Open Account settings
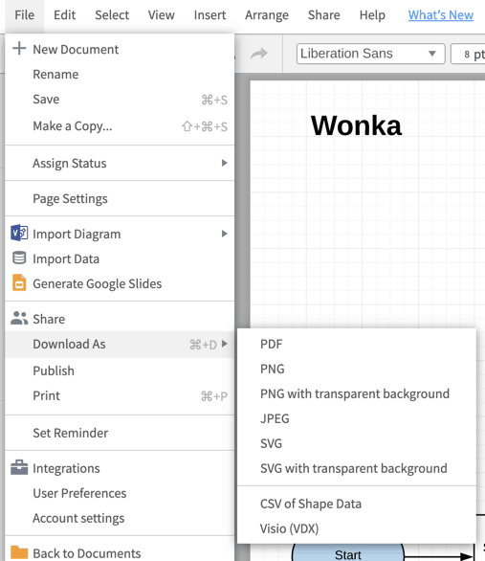The height and width of the screenshot is (561, 485). [x=120, y=518]
